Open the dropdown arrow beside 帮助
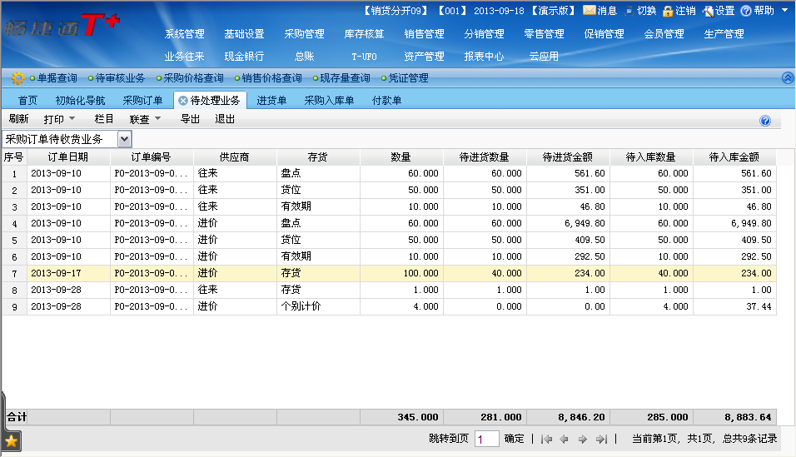Image resolution: width=796 pixels, height=457 pixels. pos(785,10)
